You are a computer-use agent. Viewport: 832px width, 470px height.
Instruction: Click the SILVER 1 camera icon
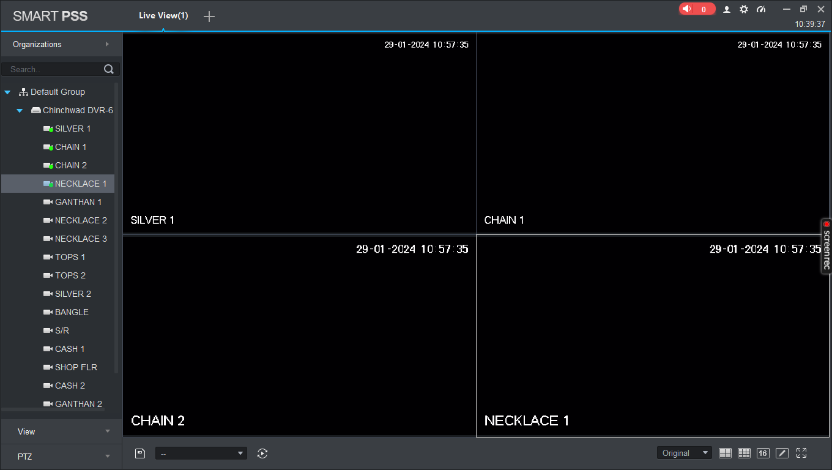tap(48, 129)
